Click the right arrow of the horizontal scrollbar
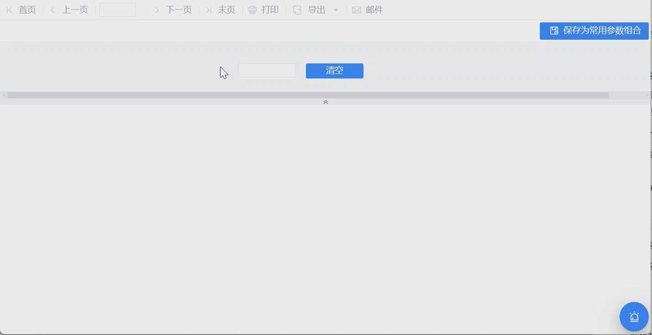The image size is (652, 335). coord(648,95)
